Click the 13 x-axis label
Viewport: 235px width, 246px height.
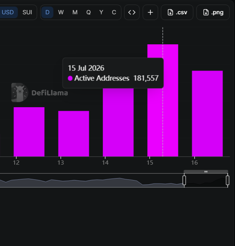click(61, 163)
